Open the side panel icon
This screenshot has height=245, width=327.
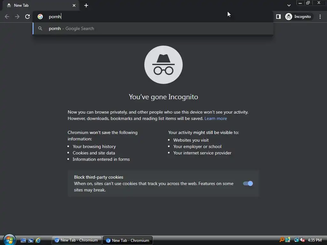coord(278,17)
